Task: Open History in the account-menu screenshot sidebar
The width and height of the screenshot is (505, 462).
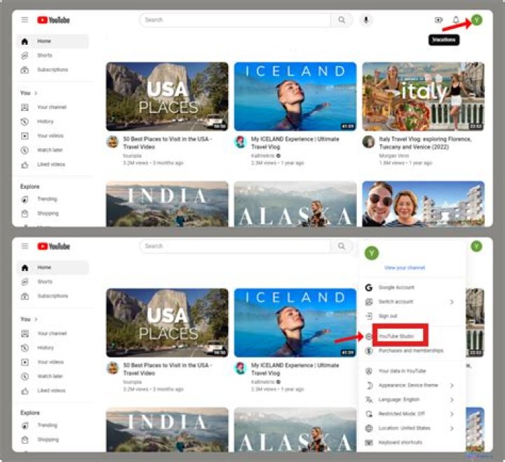Action: 46,348
